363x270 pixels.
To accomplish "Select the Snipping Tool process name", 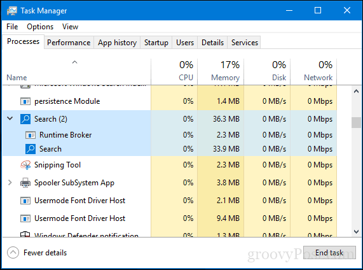I will [x=57, y=165].
